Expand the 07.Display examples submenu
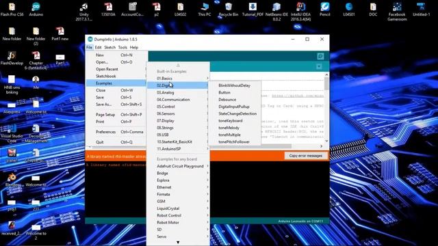This screenshot has height=246, width=438. (x=178, y=121)
